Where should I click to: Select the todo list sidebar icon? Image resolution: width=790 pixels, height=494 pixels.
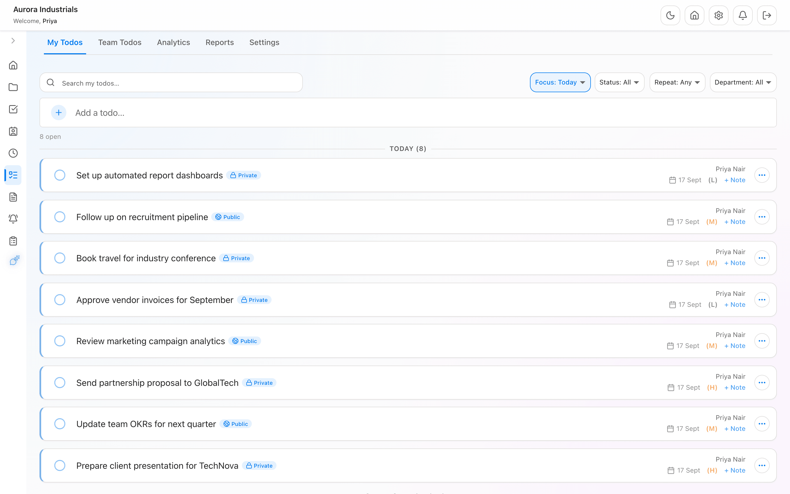tap(13, 175)
